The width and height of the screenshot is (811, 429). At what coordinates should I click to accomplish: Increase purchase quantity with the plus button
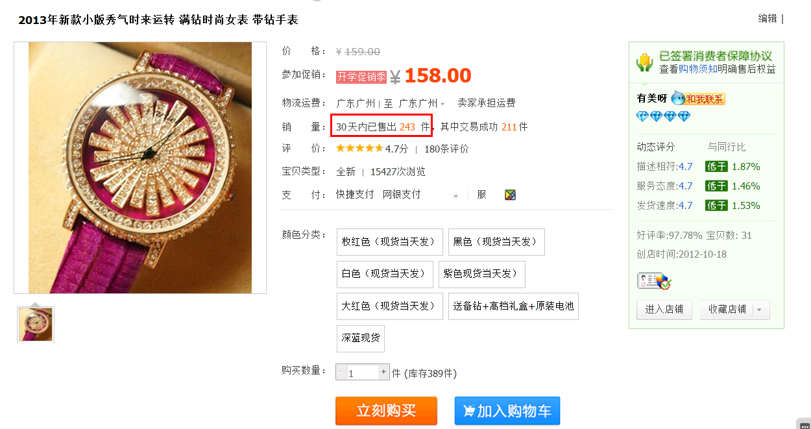[383, 373]
